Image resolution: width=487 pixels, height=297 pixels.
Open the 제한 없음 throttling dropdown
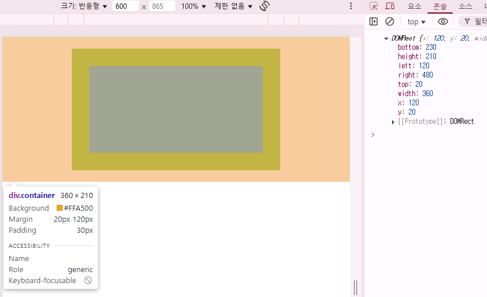tap(233, 6)
